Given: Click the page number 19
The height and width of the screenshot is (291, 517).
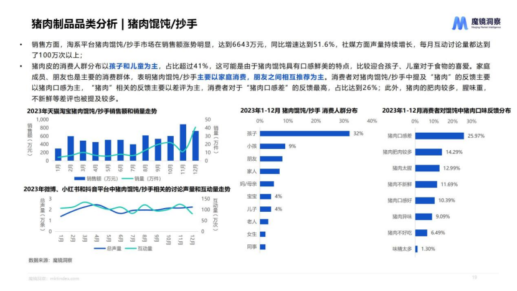Looking at the screenshot, I should 474,277.
